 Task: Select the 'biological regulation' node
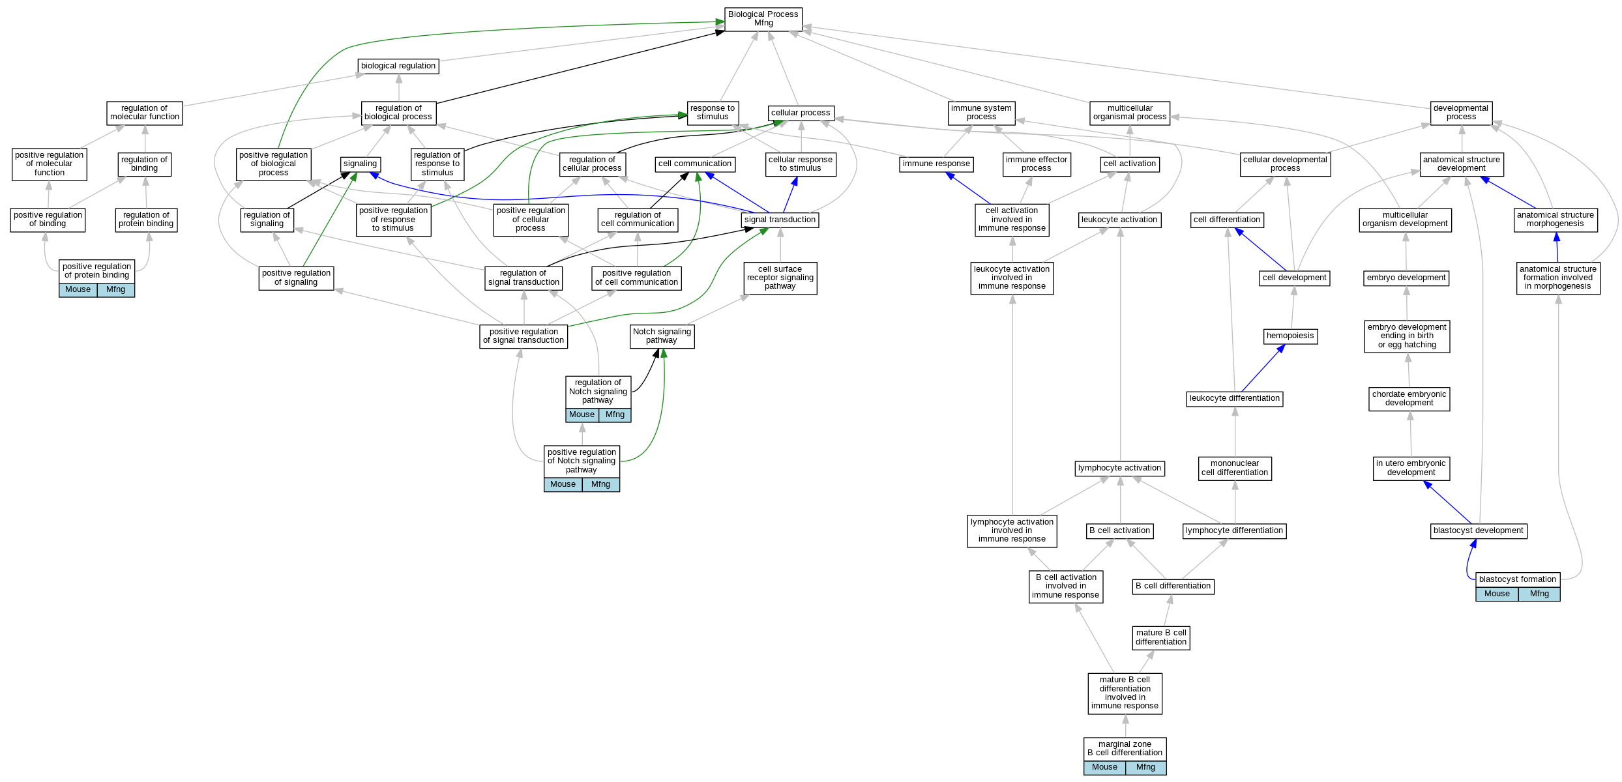398,66
